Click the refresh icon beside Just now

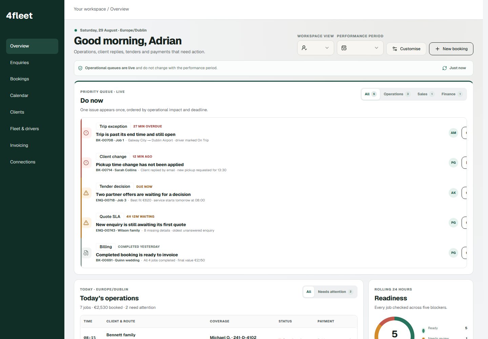(445, 68)
